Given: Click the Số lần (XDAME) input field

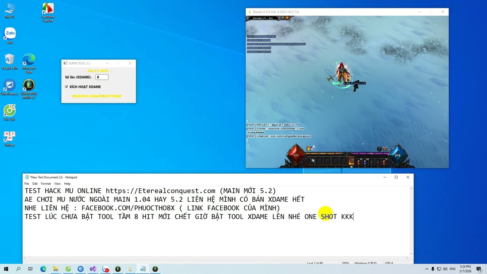Looking at the screenshot, I should coord(102,77).
